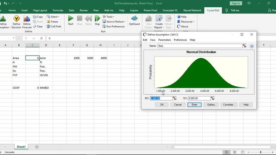The image size is (276, 155).
Task: Open OptQuest optimizer
Action: coord(134,20)
